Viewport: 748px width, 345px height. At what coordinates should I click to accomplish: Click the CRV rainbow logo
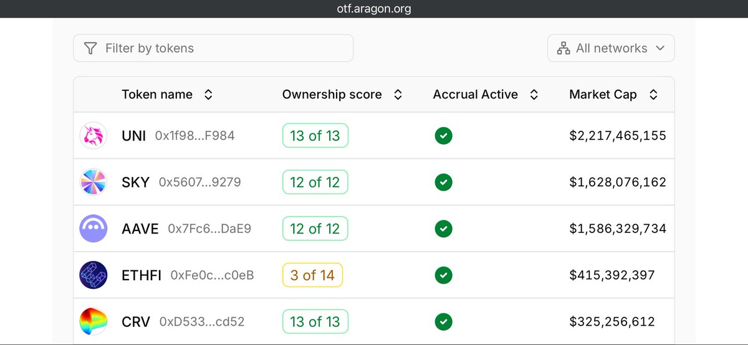(94, 322)
